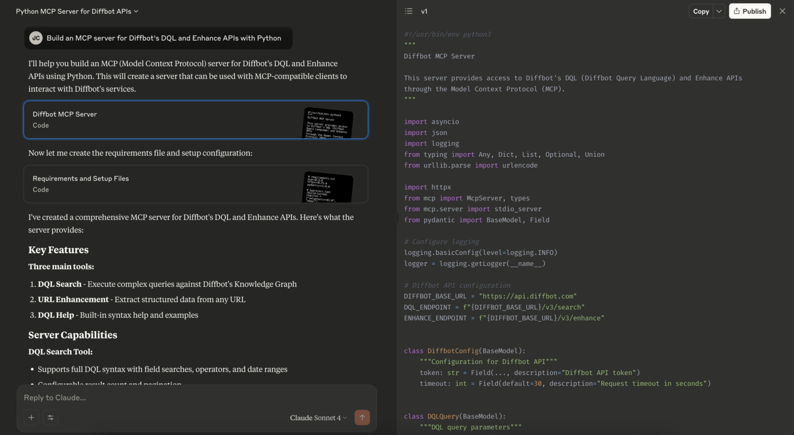Click the ENHANCE_ENDPOINT code line
The width and height of the screenshot is (794, 435).
[x=504, y=318]
